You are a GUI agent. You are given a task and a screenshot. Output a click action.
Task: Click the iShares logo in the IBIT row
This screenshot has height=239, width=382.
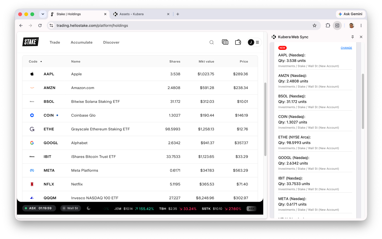click(32, 157)
